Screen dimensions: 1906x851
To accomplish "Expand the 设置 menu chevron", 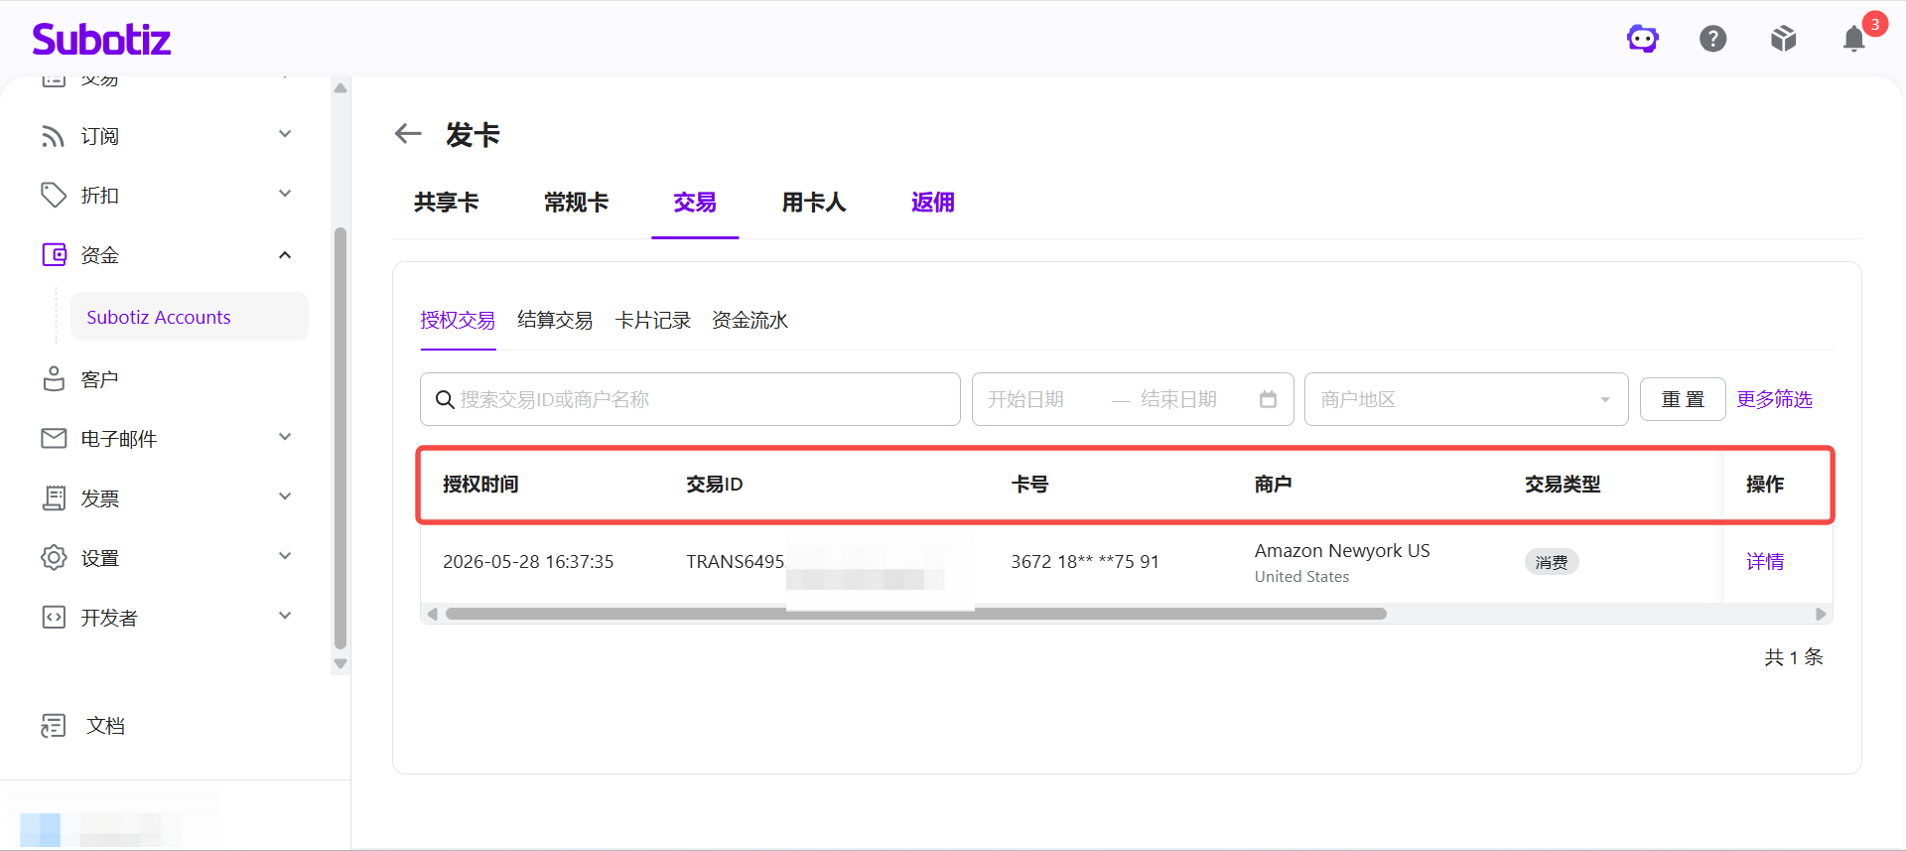I will 285,556.
